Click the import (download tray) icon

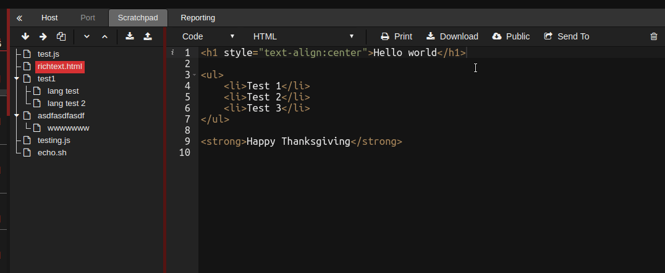(x=130, y=36)
